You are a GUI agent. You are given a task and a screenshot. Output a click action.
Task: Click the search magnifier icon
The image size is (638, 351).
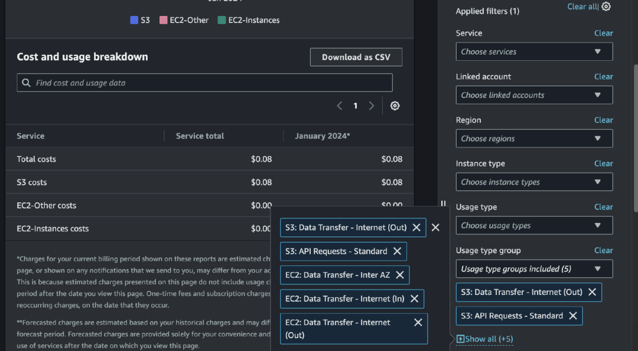click(x=26, y=83)
